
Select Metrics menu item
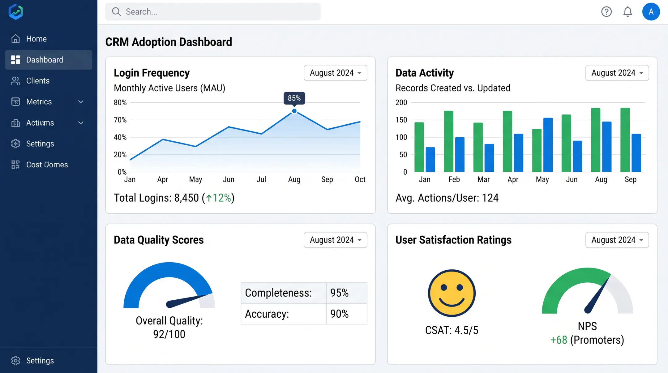point(49,102)
